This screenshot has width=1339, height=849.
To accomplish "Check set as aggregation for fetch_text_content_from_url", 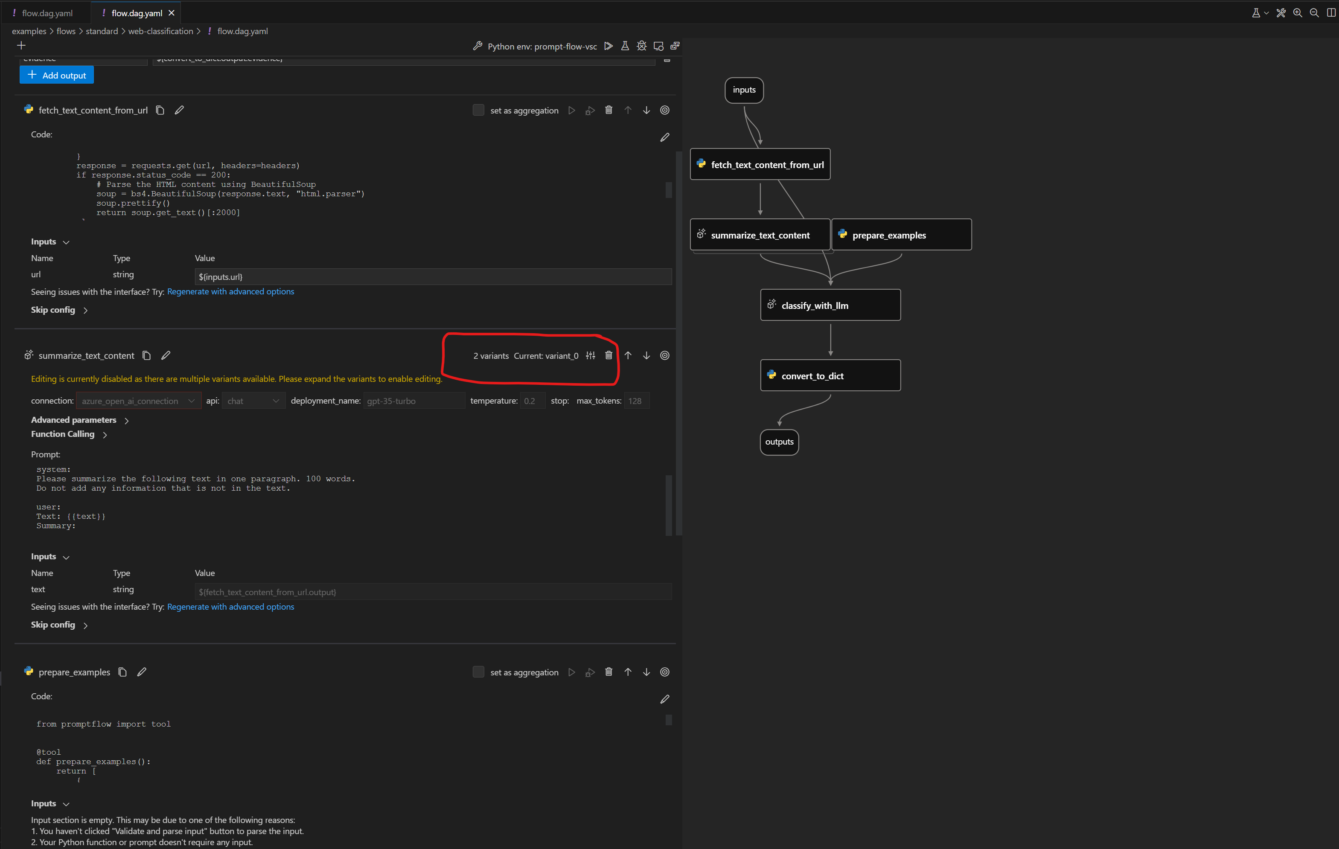I will [x=478, y=110].
